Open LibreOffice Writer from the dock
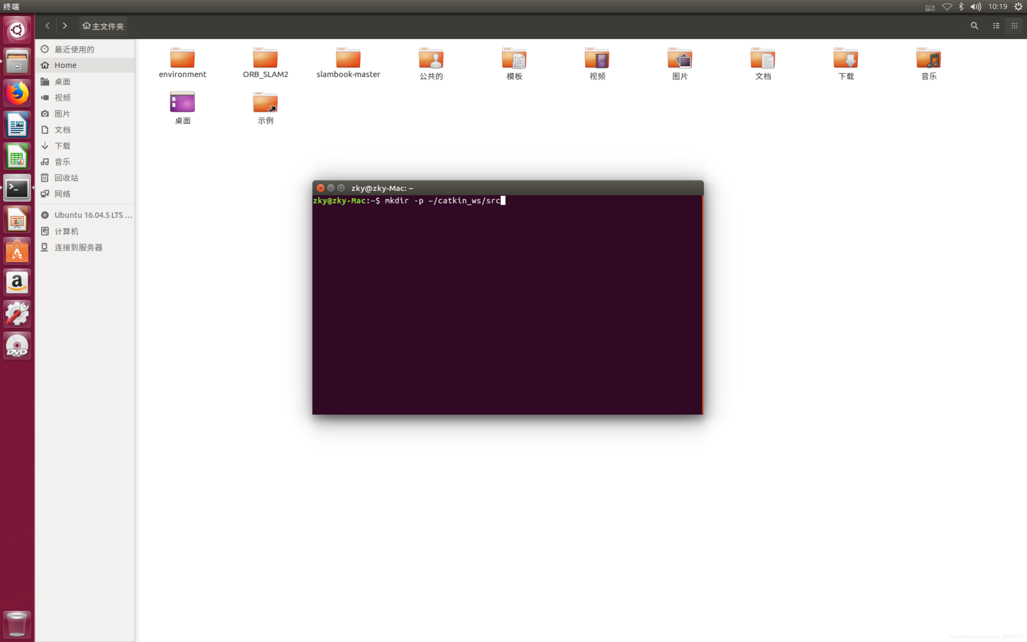Viewport: 1027px width, 642px height. pos(17,125)
